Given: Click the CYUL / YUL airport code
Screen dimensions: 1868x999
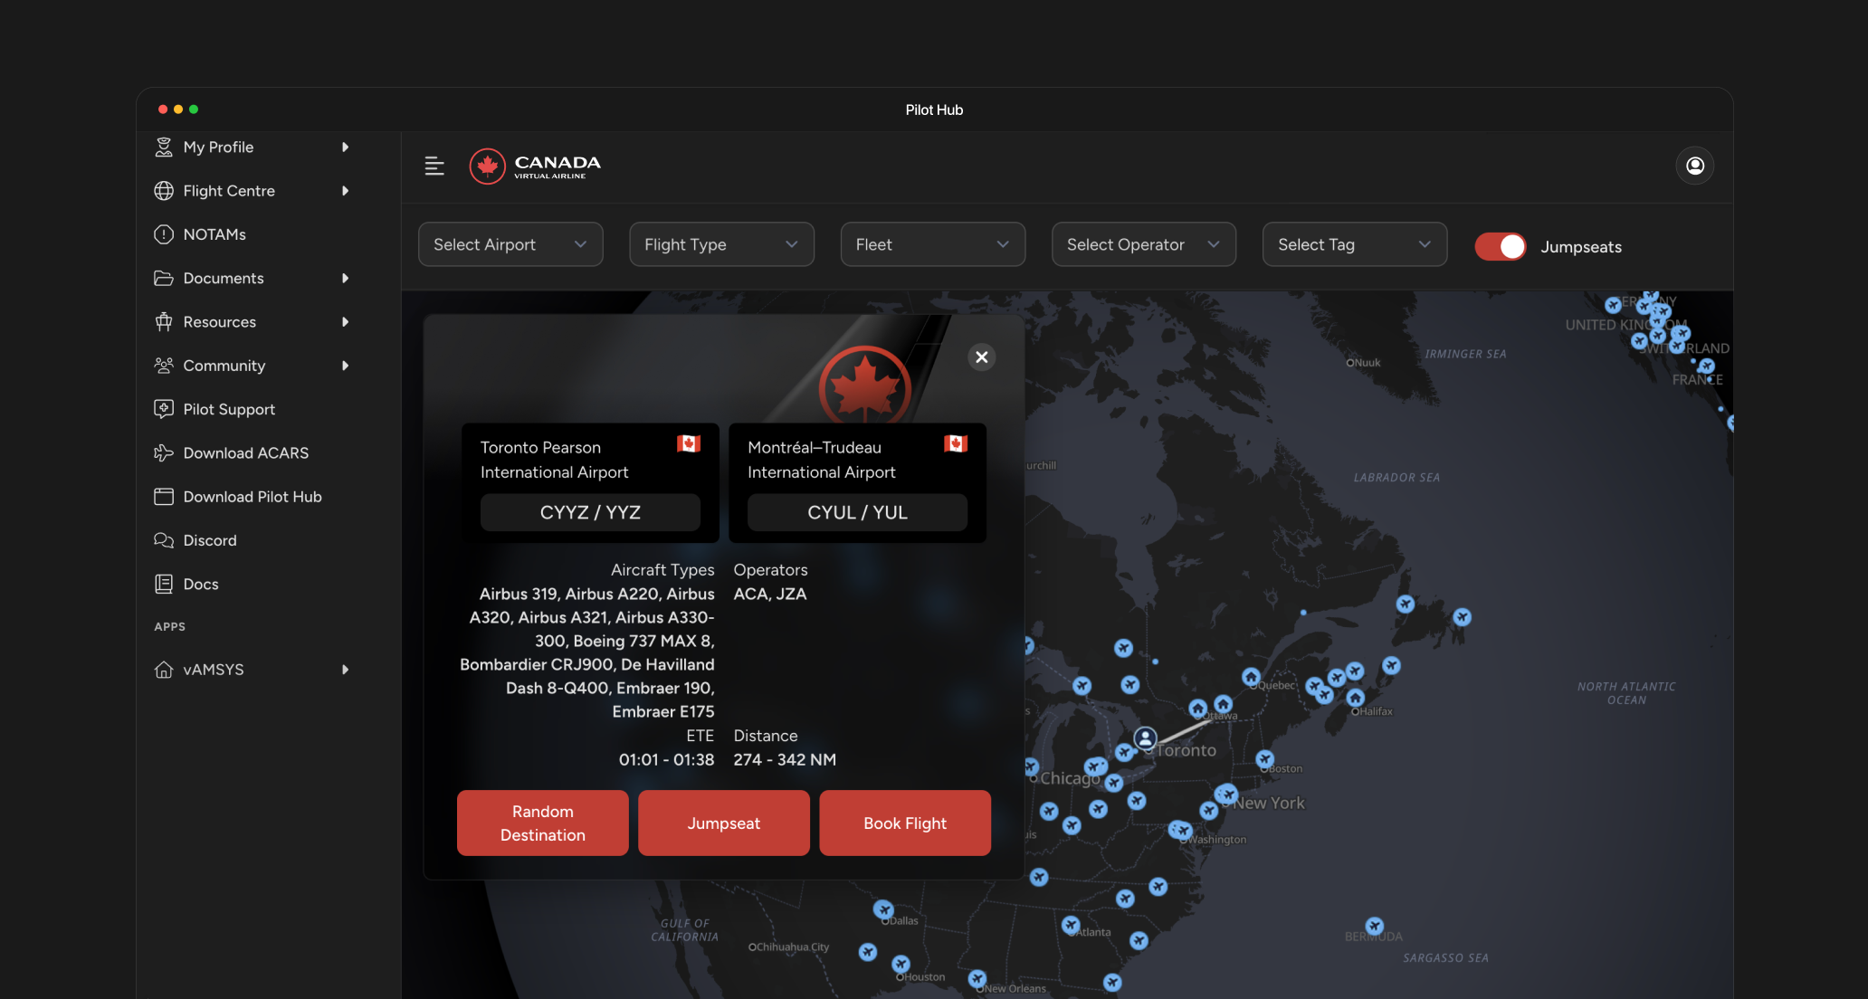Looking at the screenshot, I should pyautogui.click(x=857, y=512).
